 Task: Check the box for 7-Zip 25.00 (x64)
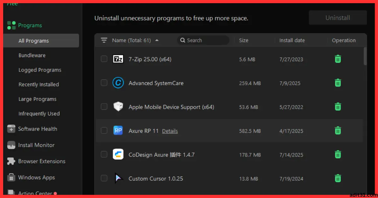point(104,59)
